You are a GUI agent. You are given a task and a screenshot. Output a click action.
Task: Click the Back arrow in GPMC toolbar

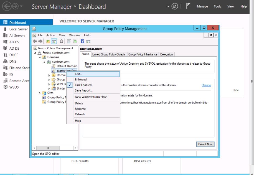(x=35, y=42)
